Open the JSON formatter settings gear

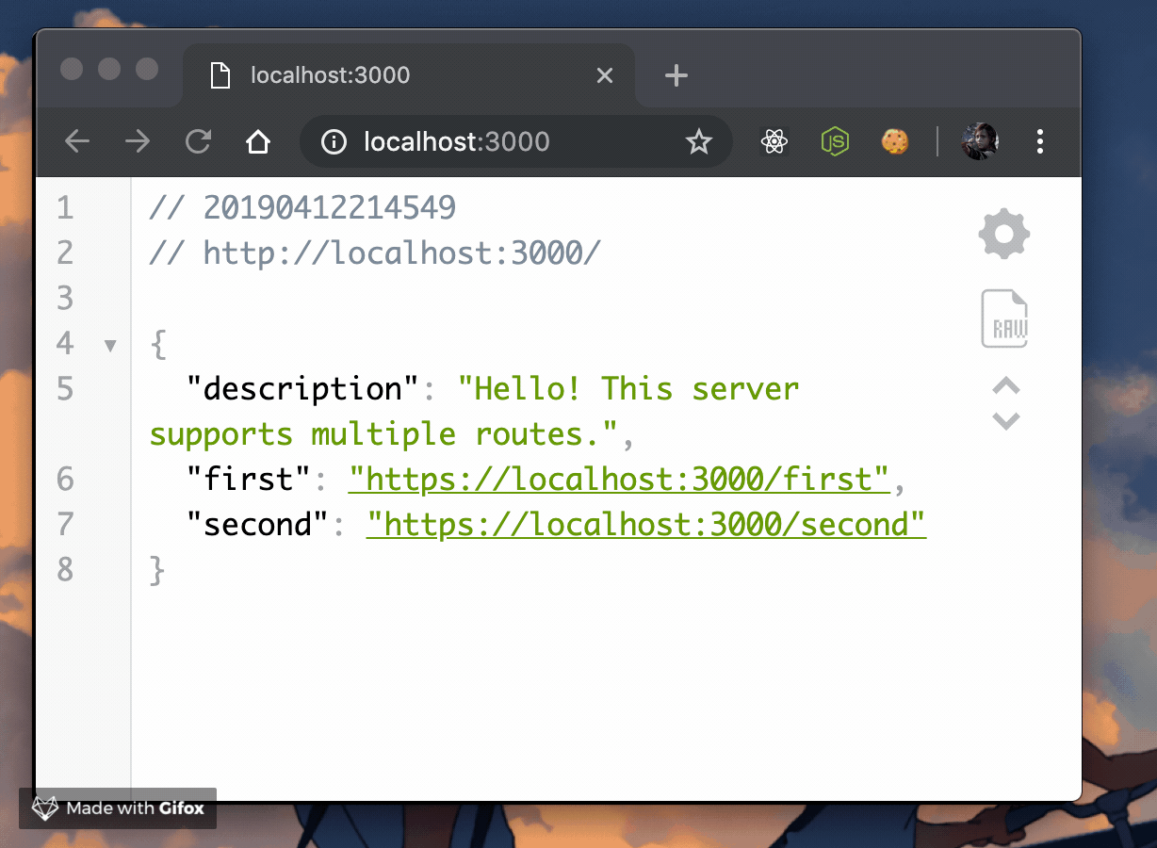(1003, 233)
